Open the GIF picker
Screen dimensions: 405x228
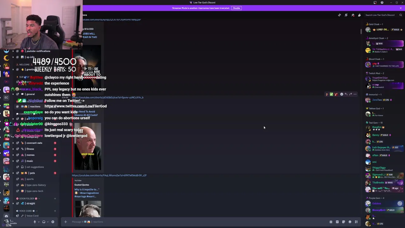pyautogui.click(x=337, y=222)
